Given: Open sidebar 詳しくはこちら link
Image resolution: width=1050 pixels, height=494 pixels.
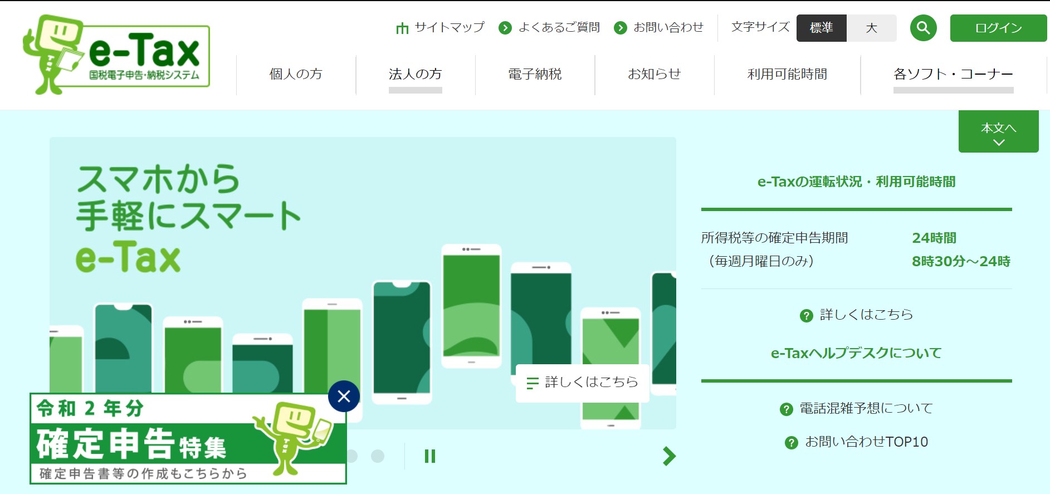Looking at the screenshot, I should tap(866, 315).
